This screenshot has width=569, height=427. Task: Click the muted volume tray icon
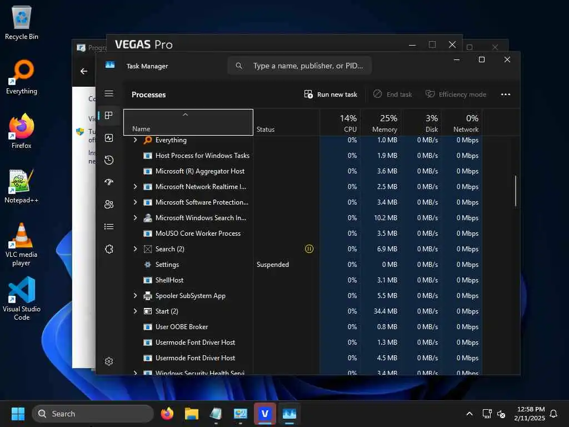pos(501,414)
